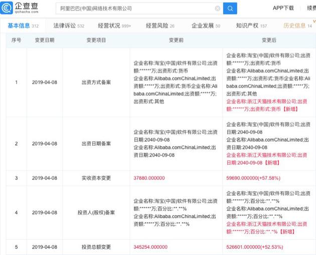
Task: Select the 实收资本变更 change item cell
Action: [96, 178]
